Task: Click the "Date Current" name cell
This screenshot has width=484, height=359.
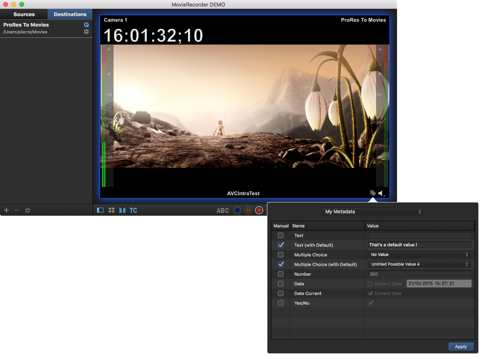Action: [x=308, y=293]
